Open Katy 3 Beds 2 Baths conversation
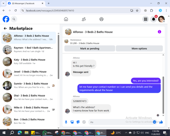170x136 pixels. (29, 62)
